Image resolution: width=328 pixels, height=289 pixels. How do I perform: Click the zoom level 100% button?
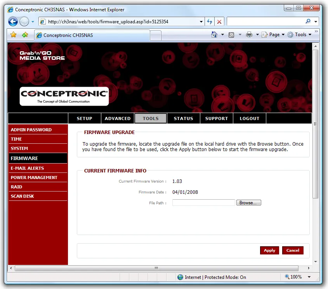(x=293, y=277)
